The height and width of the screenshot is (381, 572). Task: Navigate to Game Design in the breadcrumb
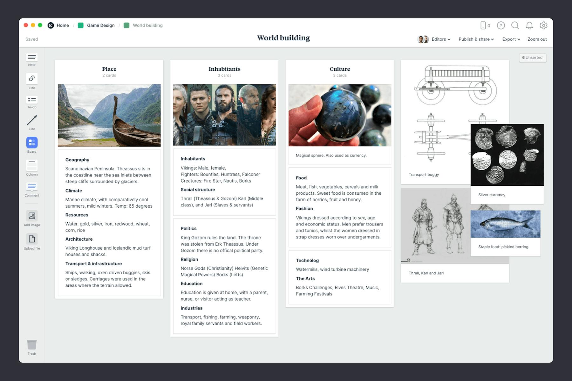tap(100, 25)
